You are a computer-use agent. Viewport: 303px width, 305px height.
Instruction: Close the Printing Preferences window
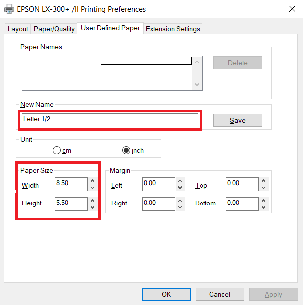(x=292, y=9)
